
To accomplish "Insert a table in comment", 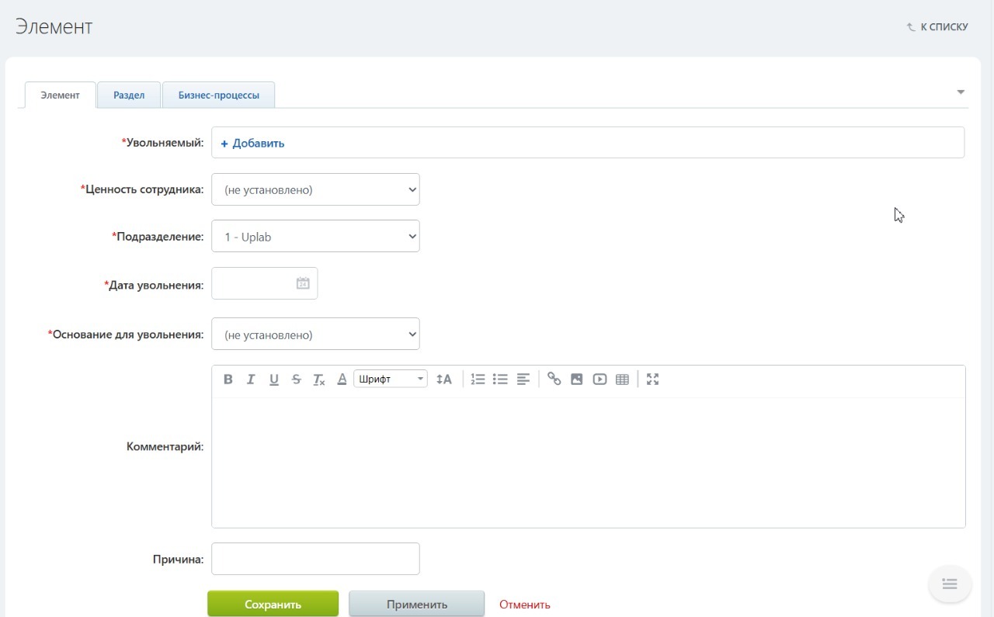I will coord(622,380).
